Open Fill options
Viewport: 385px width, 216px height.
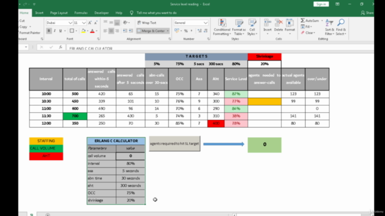tap(306, 26)
